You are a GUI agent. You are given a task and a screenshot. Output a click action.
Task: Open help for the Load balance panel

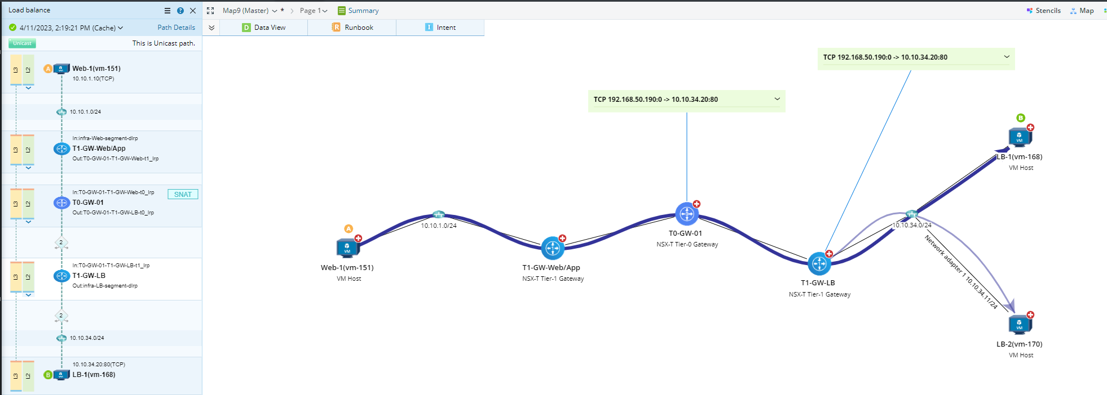(x=180, y=11)
